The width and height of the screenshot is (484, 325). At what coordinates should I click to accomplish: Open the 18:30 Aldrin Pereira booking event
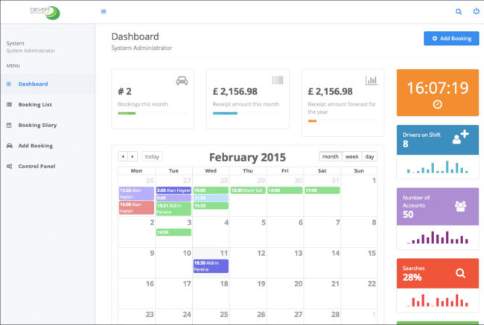211,266
